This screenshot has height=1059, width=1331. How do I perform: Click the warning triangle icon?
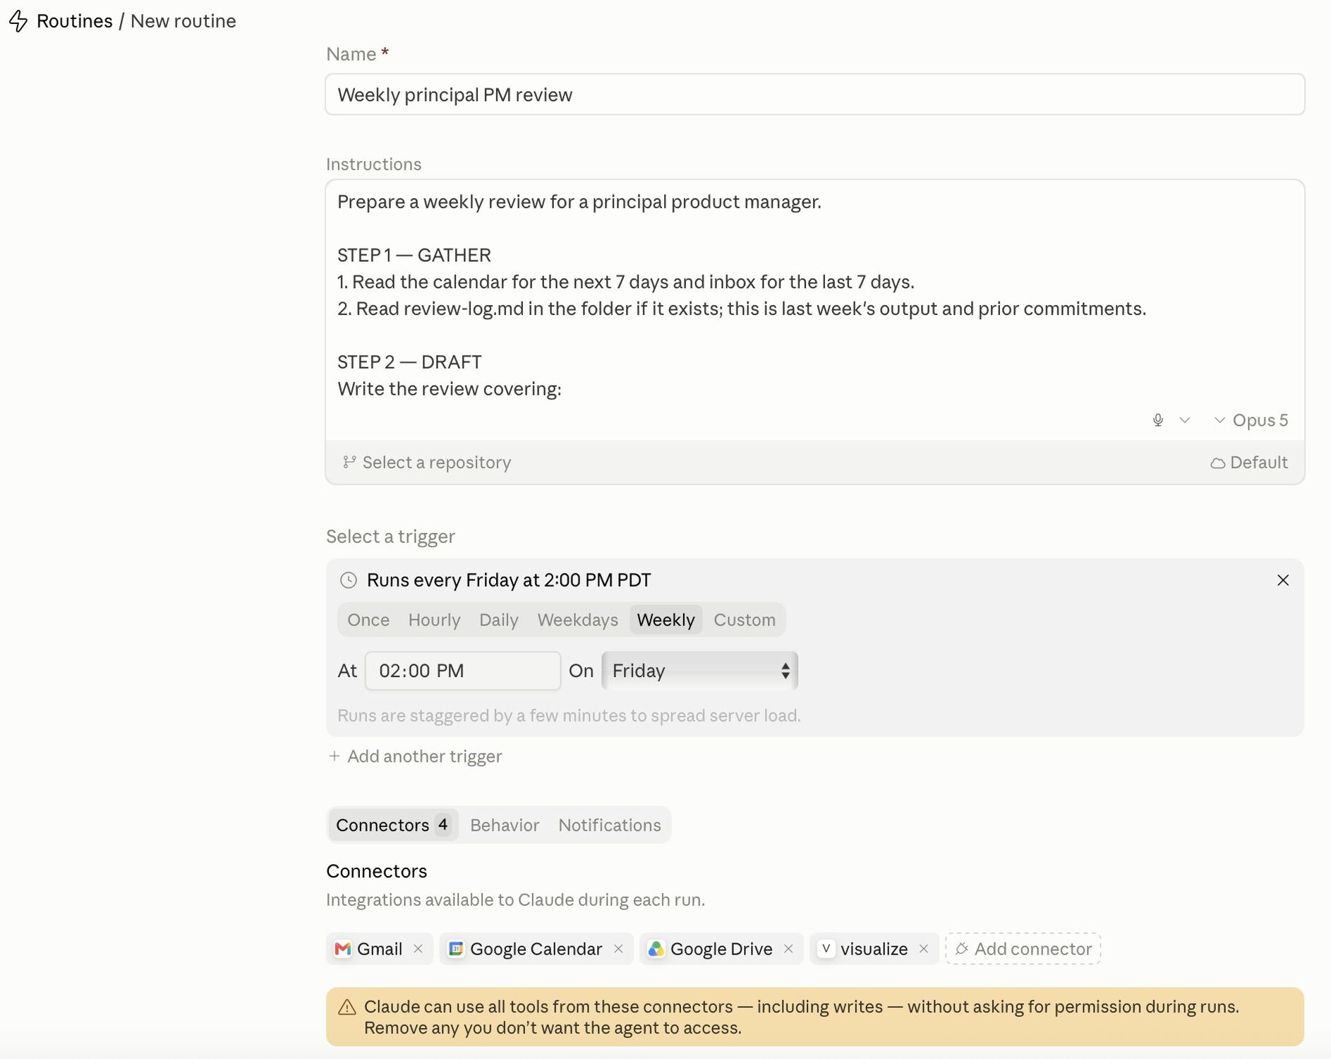(x=347, y=1007)
